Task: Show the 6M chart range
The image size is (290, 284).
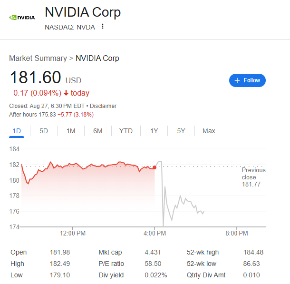Action: coord(98,131)
